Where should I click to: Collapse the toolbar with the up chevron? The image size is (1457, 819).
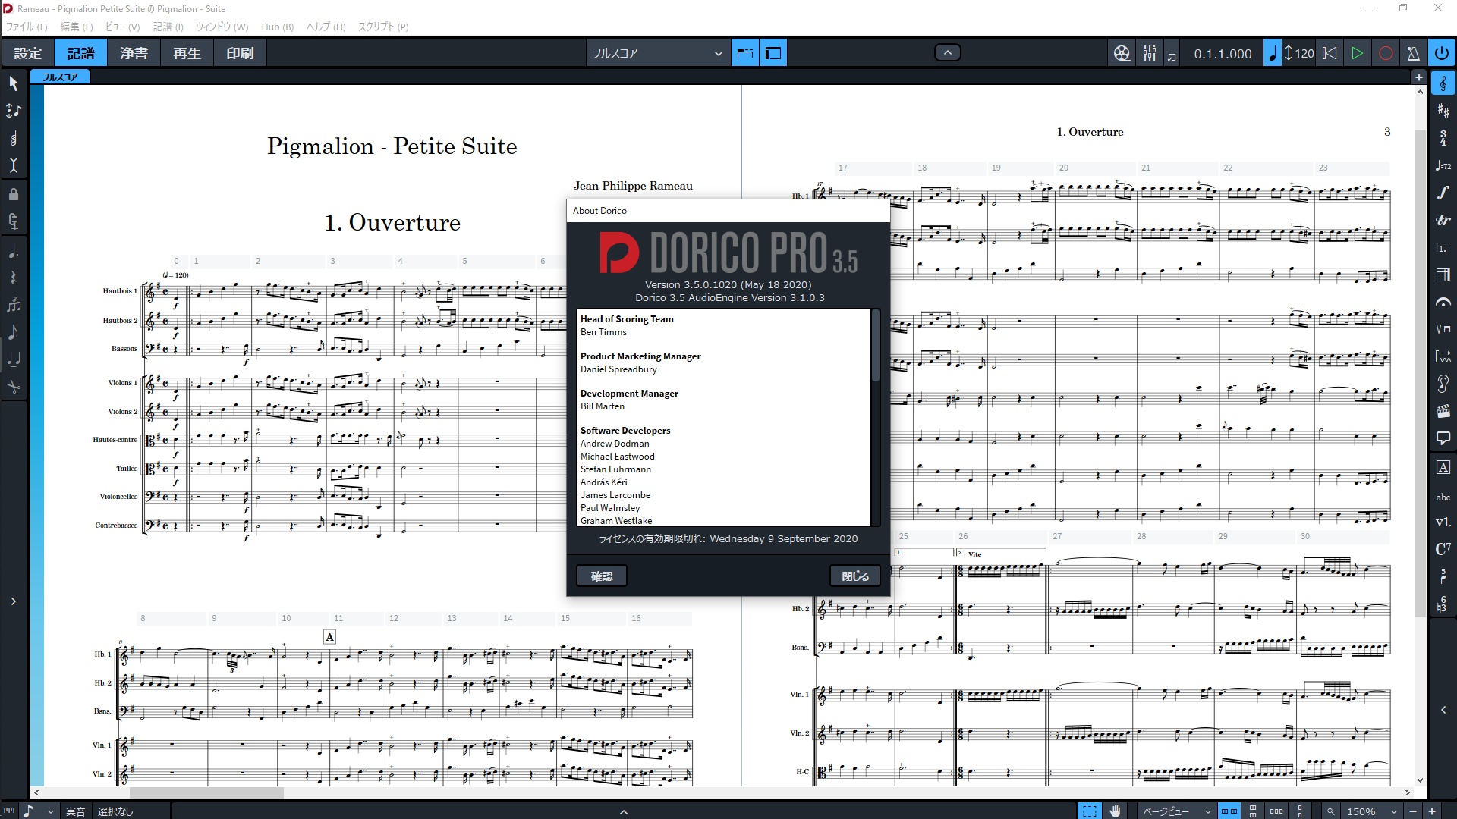[x=947, y=52]
